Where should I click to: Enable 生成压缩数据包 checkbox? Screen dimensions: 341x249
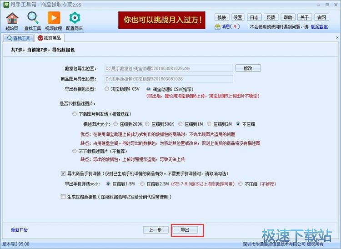pos(63,197)
